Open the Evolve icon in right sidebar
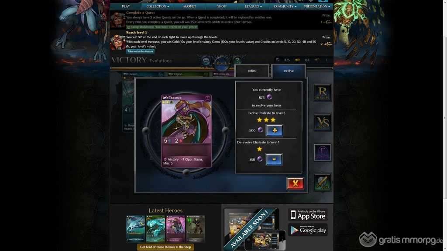The width and height of the screenshot is (447, 251). [x=323, y=153]
